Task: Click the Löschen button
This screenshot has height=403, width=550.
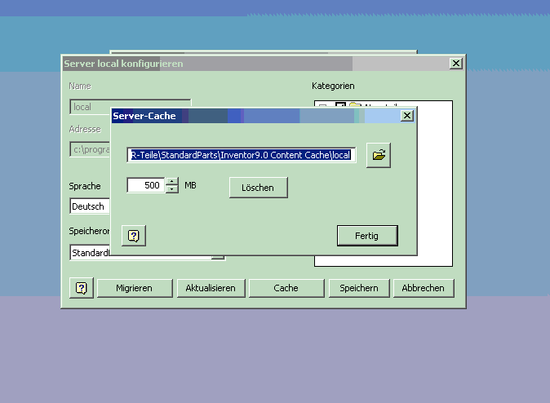Action: [x=259, y=188]
